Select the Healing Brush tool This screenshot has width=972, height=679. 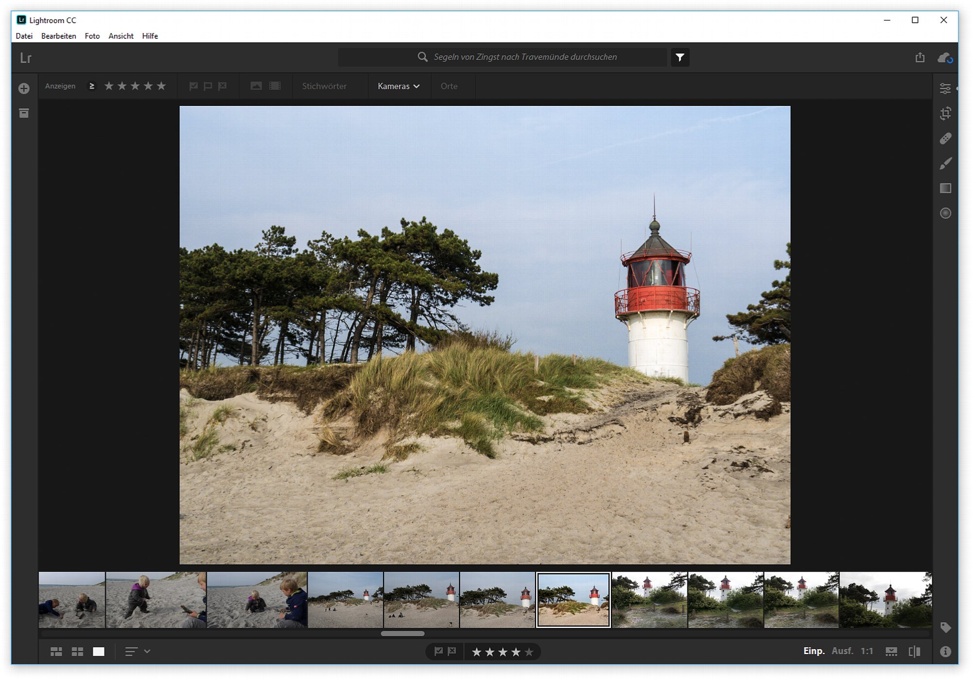coord(945,139)
